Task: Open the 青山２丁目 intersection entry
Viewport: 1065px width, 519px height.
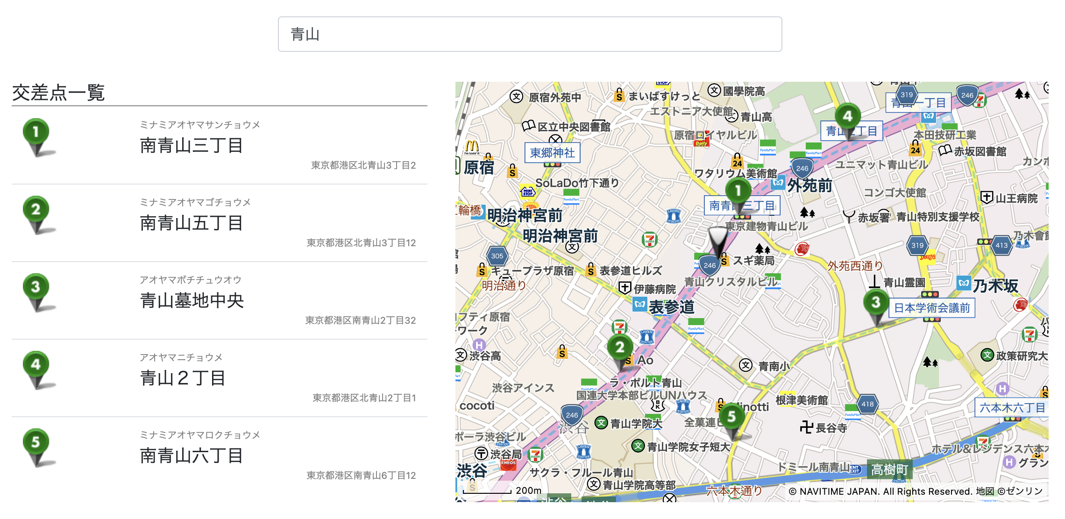Action: [x=220, y=378]
